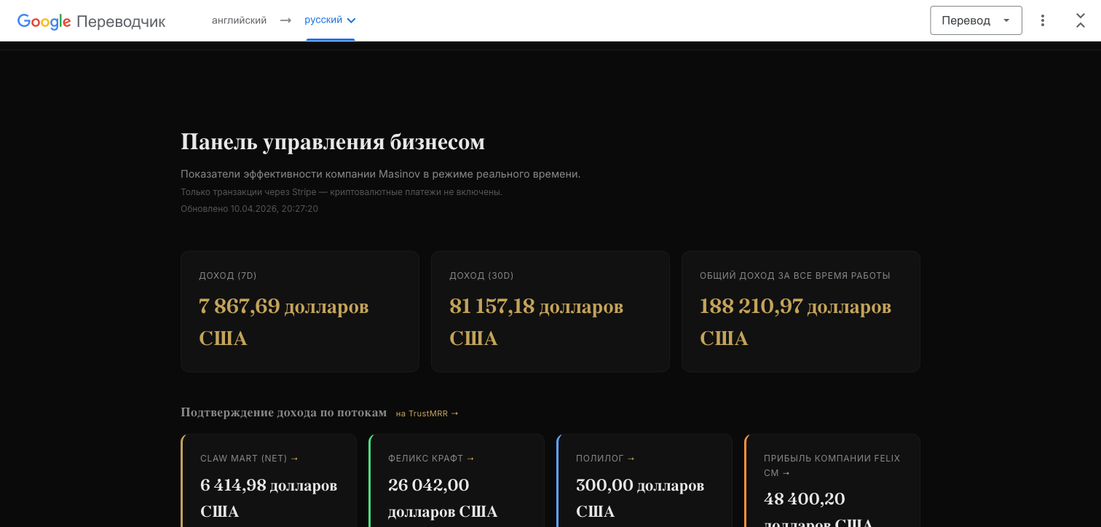Open the ПОЛИЛОГ stream link
The image size is (1101, 527).
coord(606,459)
